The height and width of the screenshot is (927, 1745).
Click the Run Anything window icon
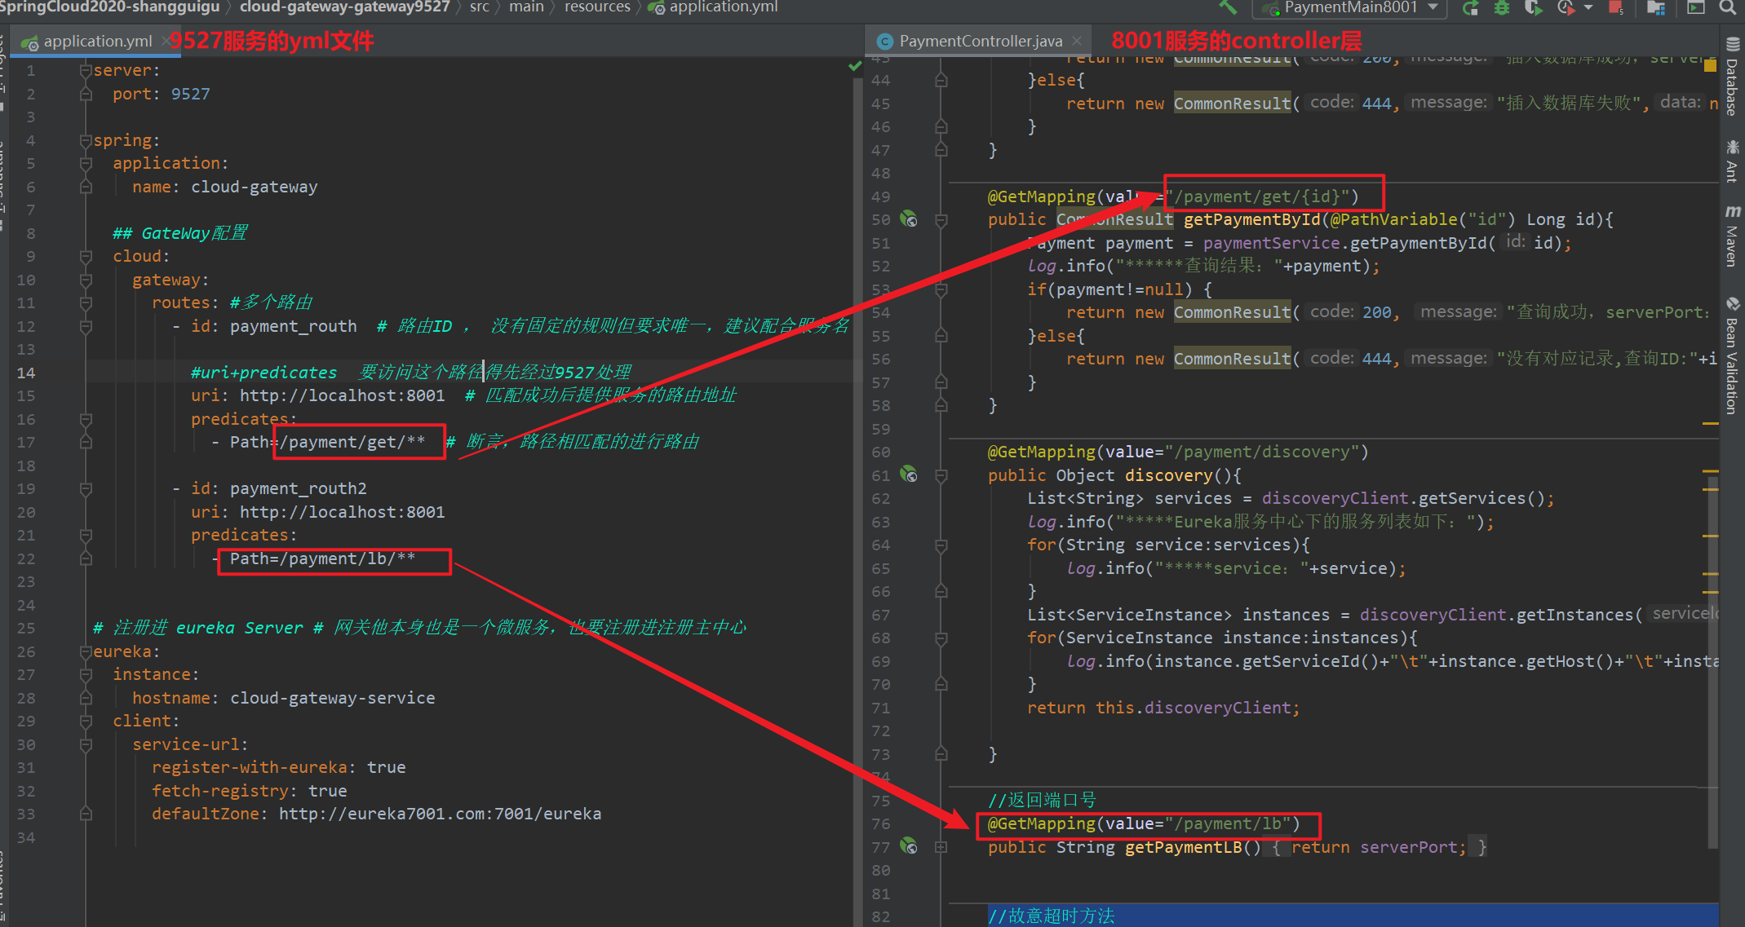click(1696, 8)
